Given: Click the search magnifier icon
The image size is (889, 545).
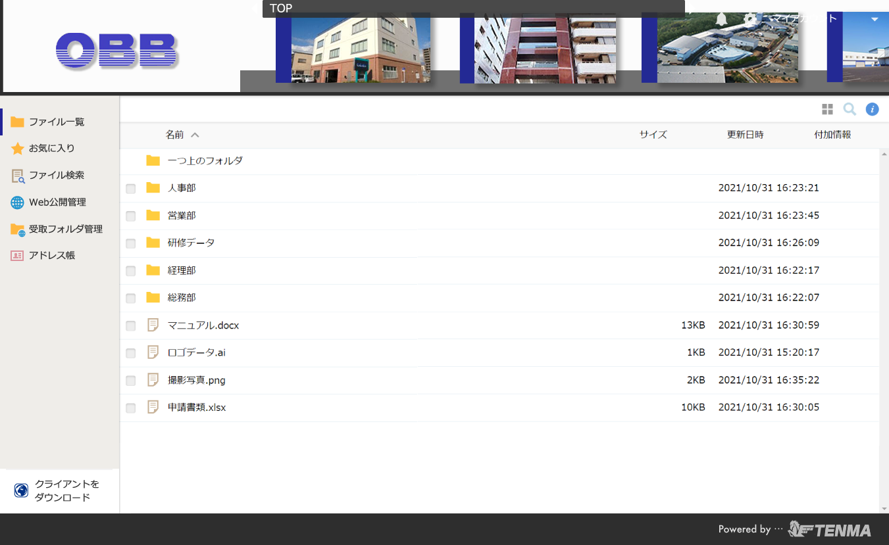Looking at the screenshot, I should (x=850, y=109).
